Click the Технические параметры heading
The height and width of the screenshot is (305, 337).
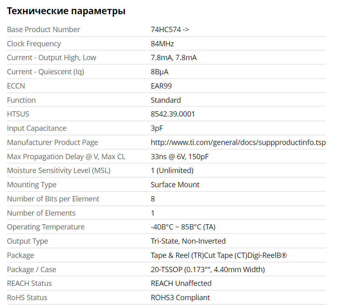click(x=66, y=11)
